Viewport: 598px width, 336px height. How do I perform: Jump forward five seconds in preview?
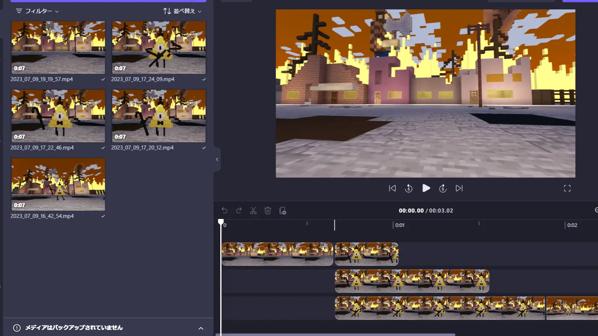pos(443,188)
